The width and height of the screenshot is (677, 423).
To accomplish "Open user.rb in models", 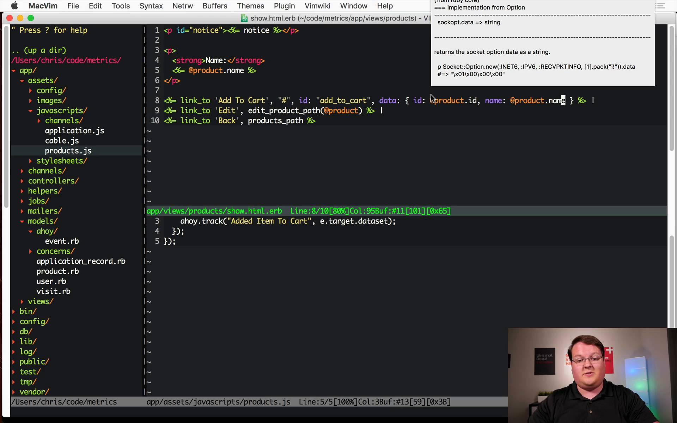I will [51, 281].
